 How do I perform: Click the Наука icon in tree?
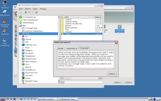point(23,78)
